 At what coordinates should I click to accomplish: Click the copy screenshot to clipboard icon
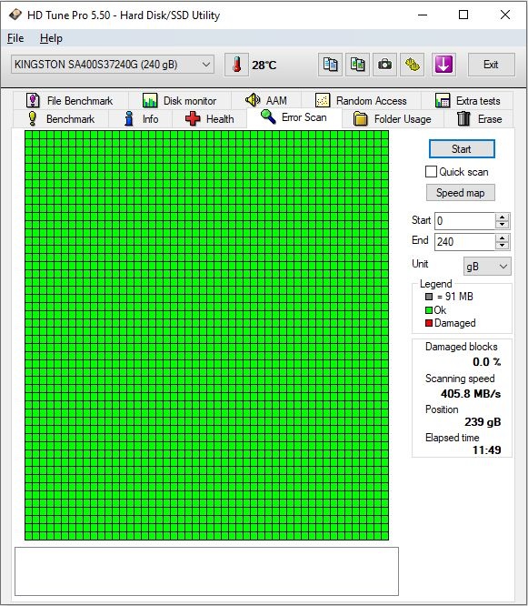coord(358,65)
